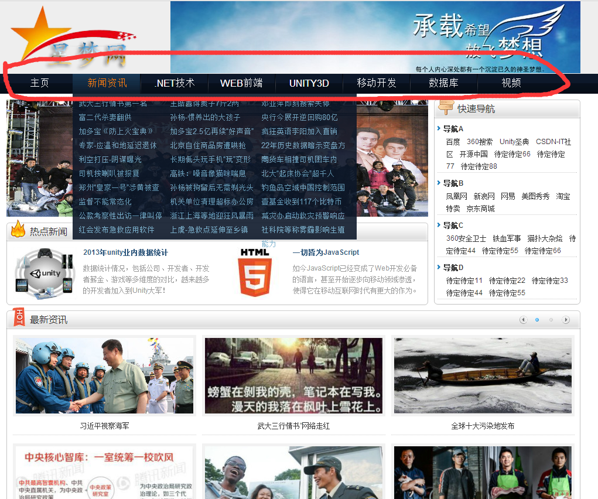This screenshot has width=598, height=499.
Task: Open the 视频 menu
Action: point(511,83)
